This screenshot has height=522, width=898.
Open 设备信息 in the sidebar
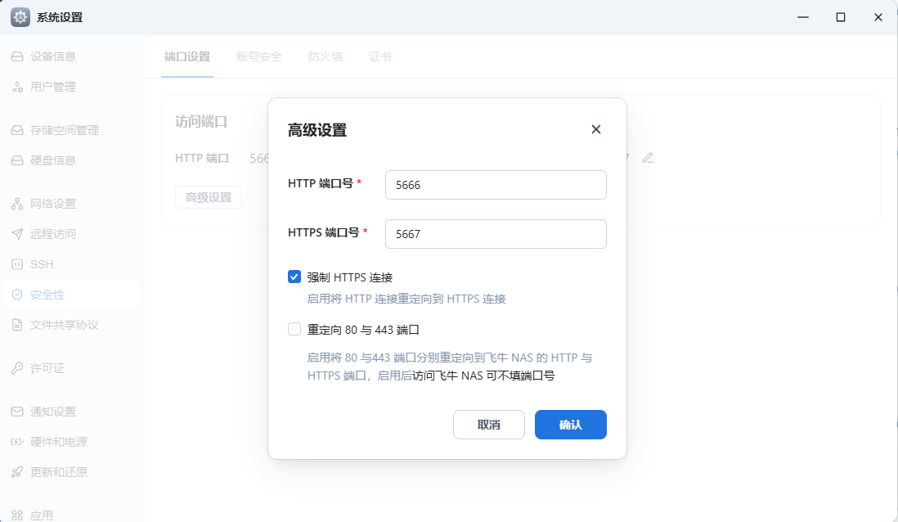(54, 56)
